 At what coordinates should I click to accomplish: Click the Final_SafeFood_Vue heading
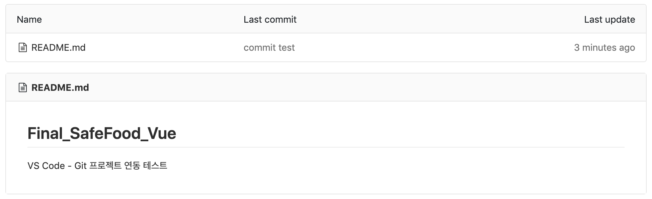click(x=102, y=133)
